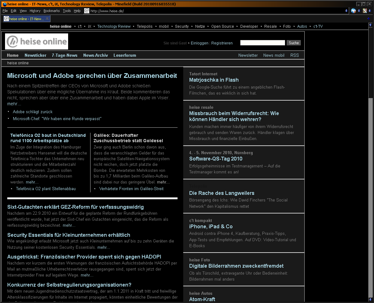Select the heise online browser tab
The height and width of the screenshot is (303, 374).
[x=27, y=19]
